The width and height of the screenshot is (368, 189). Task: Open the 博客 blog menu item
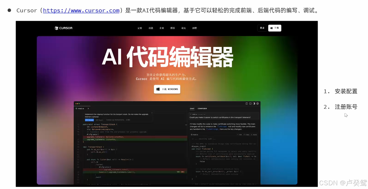pyautogui.click(x=173, y=28)
